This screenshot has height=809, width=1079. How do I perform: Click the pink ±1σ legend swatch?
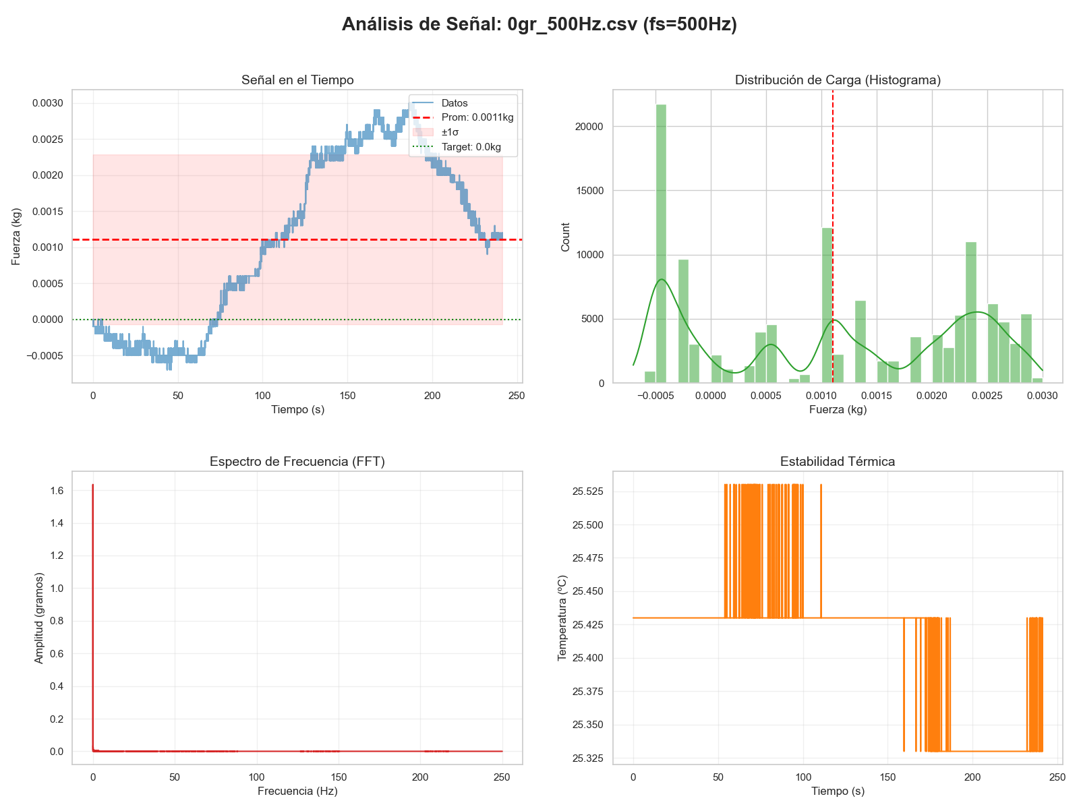pyautogui.click(x=422, y=132)
